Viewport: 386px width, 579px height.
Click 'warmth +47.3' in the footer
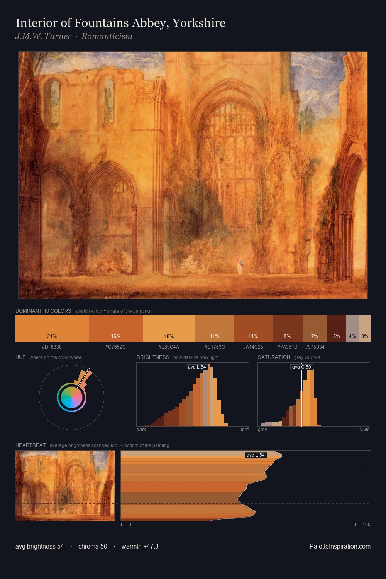click(140, 546)
